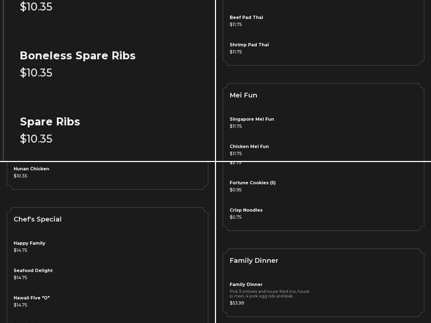Image resolution: width=431 pixels, height=323 pixels.
Task: Open the bold Family Dinner item above its description
Action: 246,285
